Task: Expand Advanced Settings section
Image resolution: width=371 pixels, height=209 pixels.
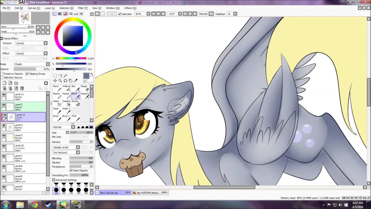Action: pos(54,180)
